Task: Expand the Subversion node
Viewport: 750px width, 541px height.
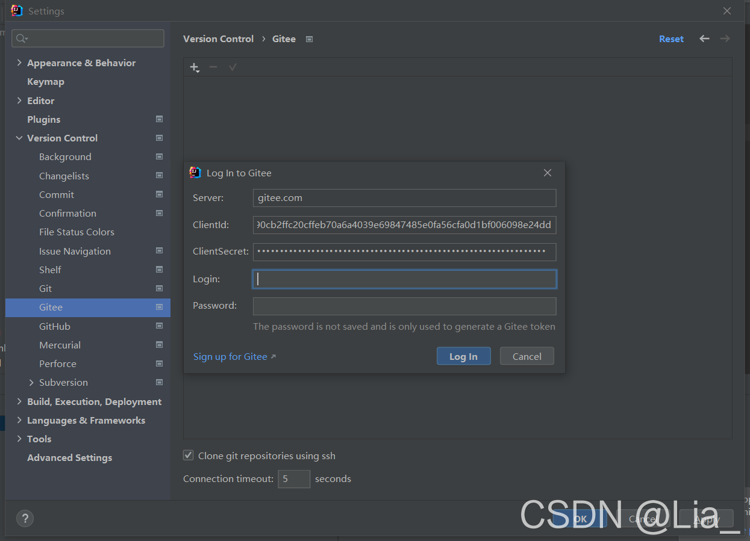Action: click(x=31, y=382)
